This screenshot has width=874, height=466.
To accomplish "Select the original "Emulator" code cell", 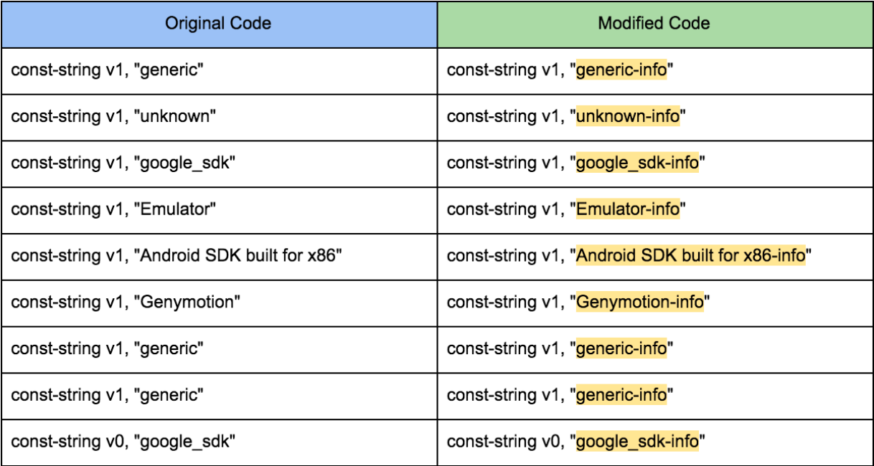I will 113,209.
